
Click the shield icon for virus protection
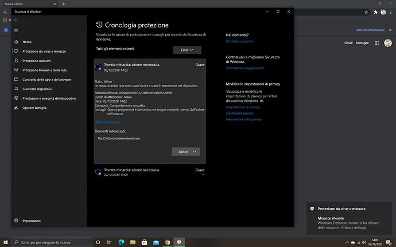(x=16, y=51)
